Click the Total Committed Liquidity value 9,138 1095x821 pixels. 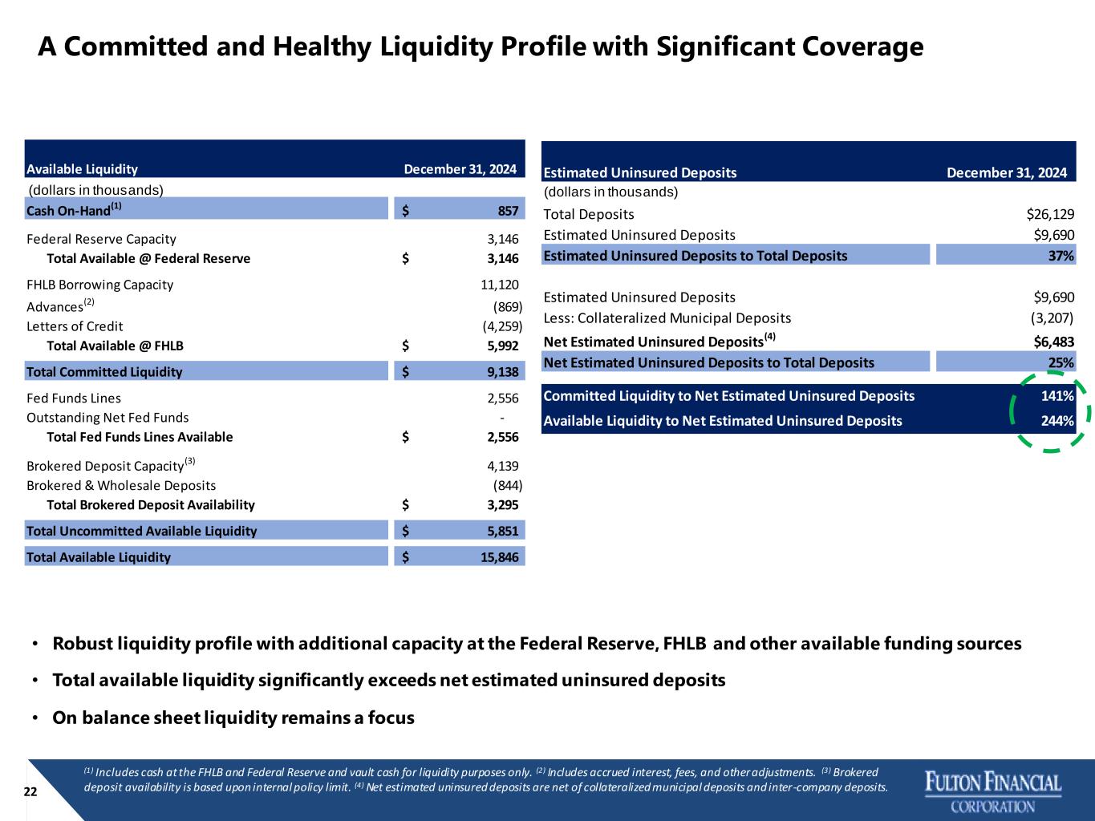pos(502,372)
